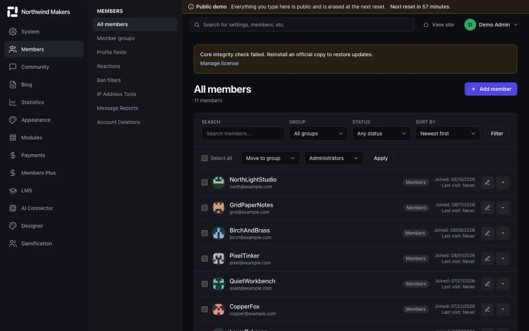This screenshot has width=529, height=331.
Task: Open the All groups dropdown
Action: tap(319, 134)
